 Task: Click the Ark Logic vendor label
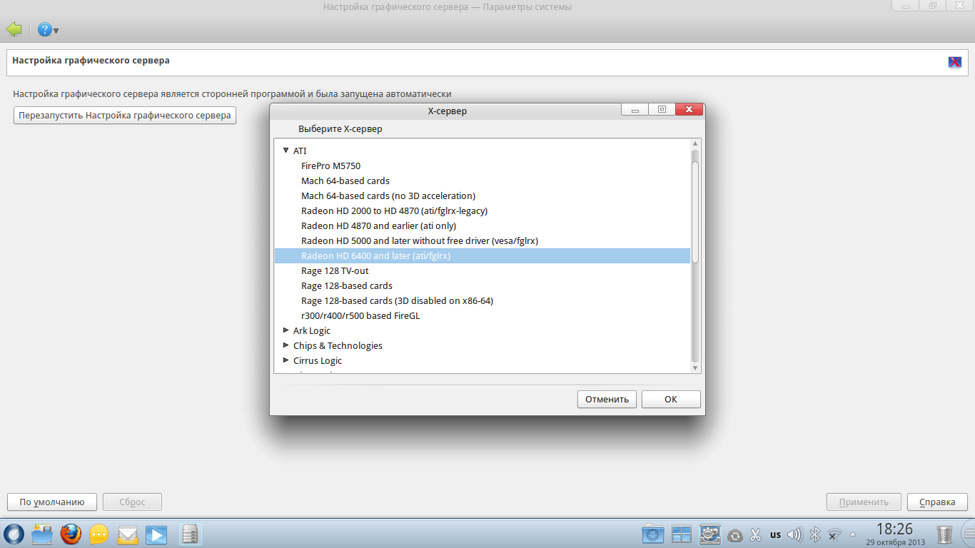tap(312, 330)
